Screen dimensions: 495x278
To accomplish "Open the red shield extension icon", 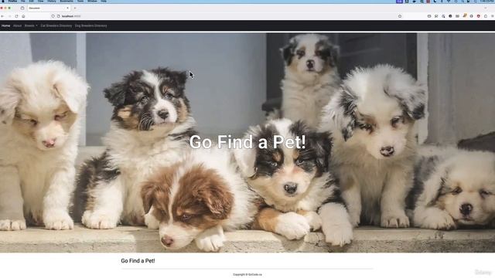I will pos(478,16).
